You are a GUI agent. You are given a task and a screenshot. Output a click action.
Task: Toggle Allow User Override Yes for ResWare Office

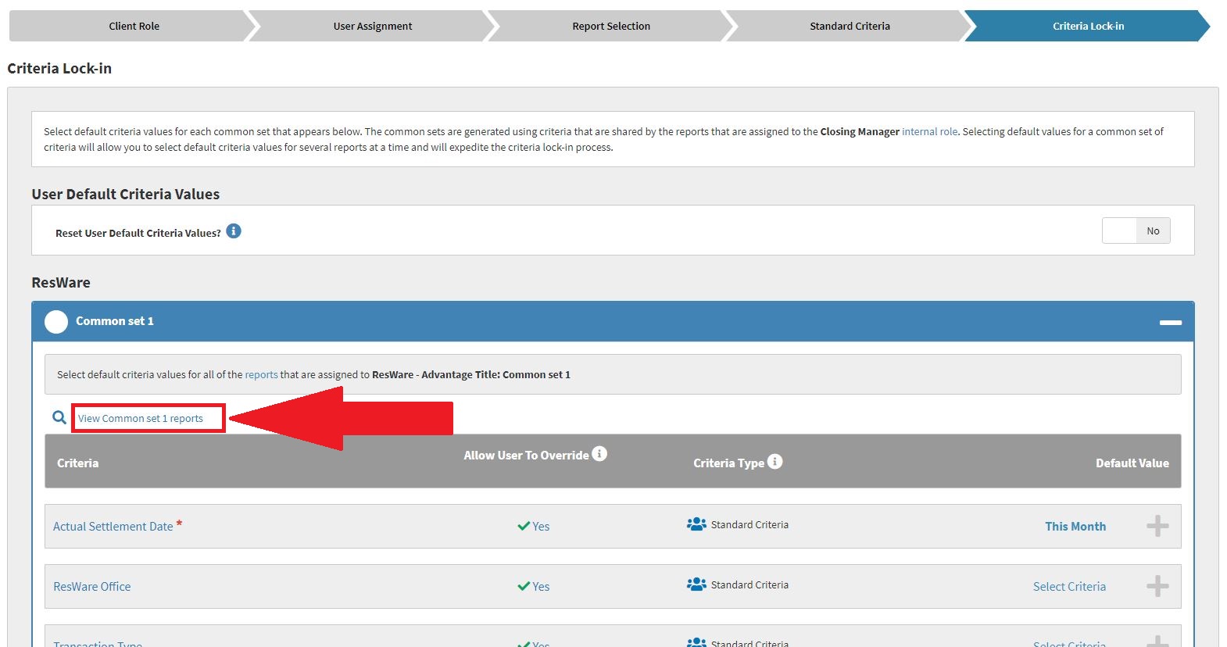[534, 587]
